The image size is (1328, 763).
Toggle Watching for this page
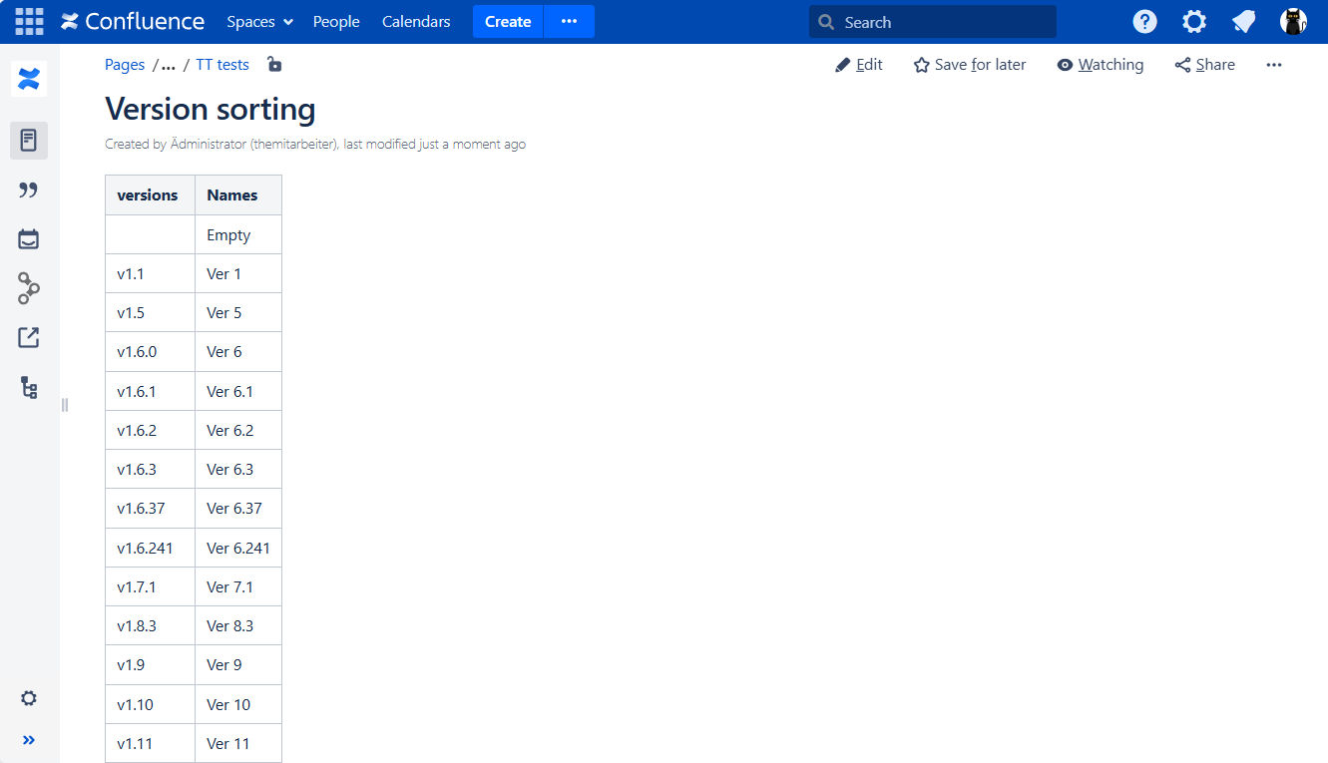(x=1100, y=65)
